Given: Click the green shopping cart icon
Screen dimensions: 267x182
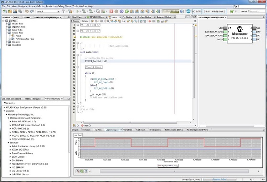Looking at the screenshot, I should [x=232, y=11].
